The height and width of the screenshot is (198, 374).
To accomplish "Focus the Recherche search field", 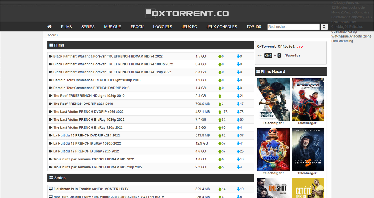I will (294, 27).
